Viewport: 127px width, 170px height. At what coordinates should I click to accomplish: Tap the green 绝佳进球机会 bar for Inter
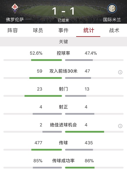(x=85, y=132)
